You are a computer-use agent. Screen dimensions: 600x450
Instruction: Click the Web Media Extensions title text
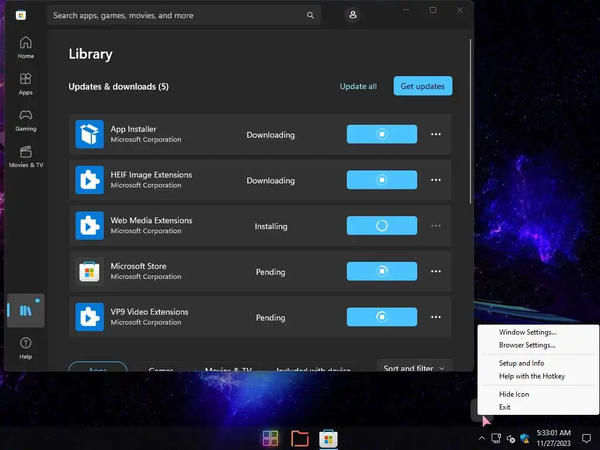[x=152, y=220]
